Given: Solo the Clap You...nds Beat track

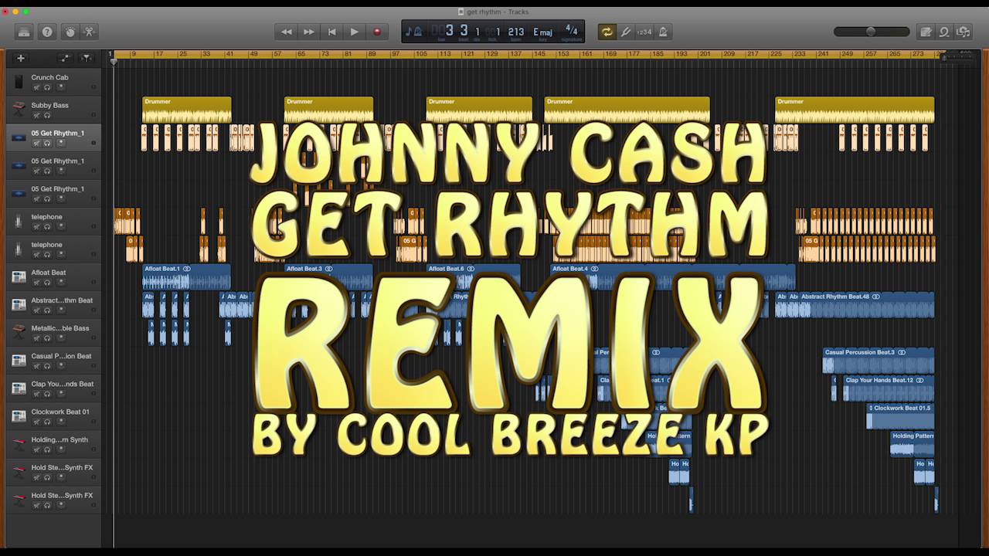Looking at the screenshot, I should point(46,394).
